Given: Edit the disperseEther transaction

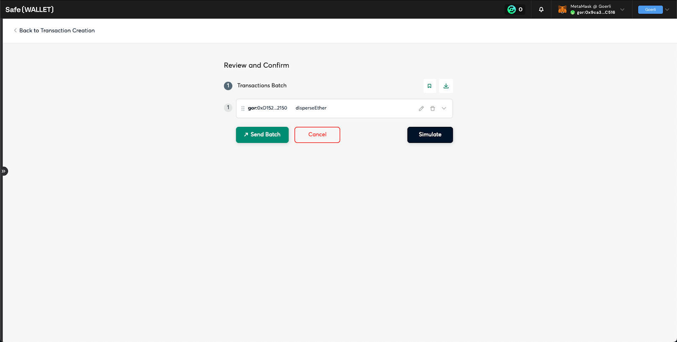Looking at the screenshot, I should 421,108.
